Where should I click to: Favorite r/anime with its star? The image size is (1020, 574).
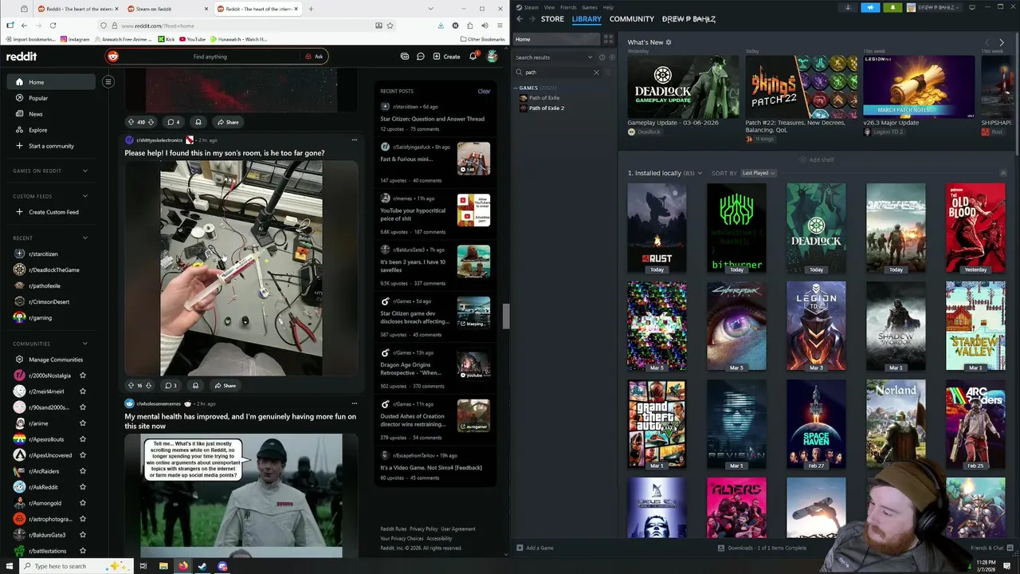pos(83,423)
